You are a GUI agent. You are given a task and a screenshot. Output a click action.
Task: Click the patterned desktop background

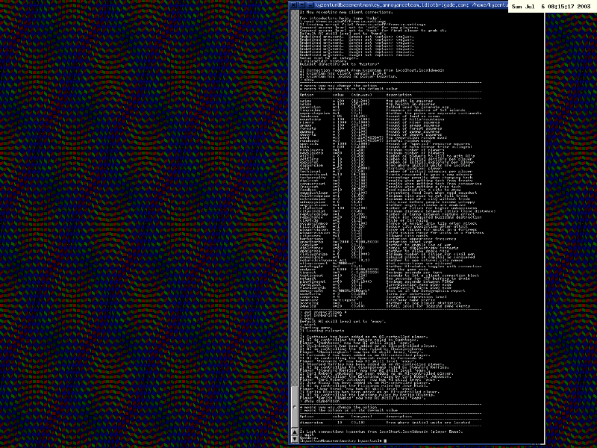(142, 224)
